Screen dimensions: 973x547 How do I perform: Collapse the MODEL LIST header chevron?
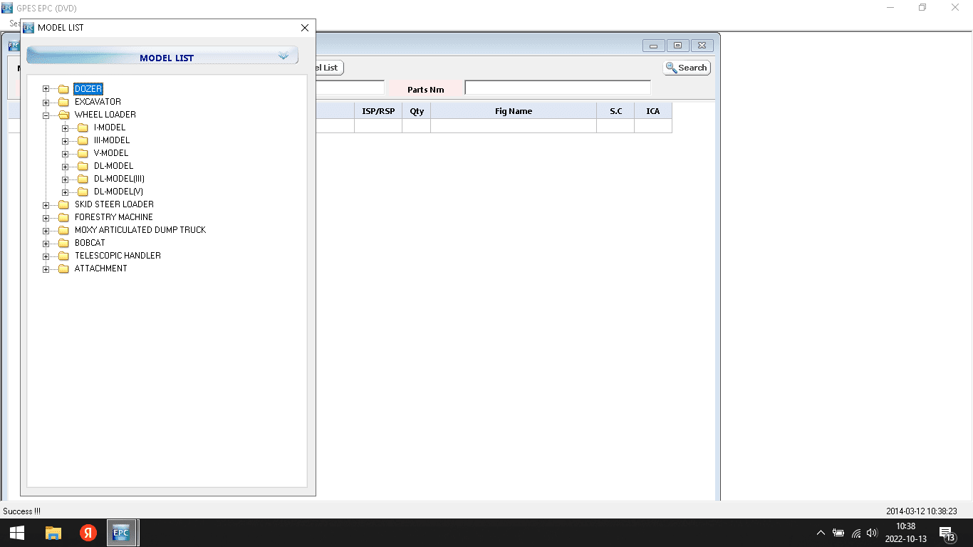pos(283,56)
